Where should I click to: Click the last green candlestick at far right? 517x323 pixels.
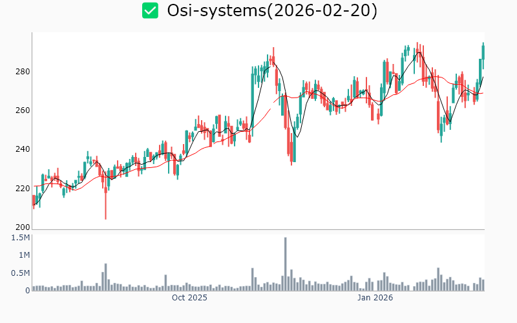pyautogui.click(x=483, y=52)
